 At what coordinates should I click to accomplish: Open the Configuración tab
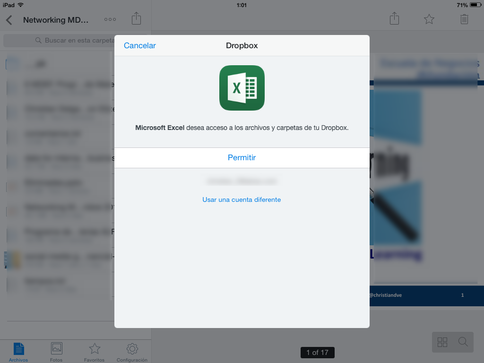click(x=132, y=352)
